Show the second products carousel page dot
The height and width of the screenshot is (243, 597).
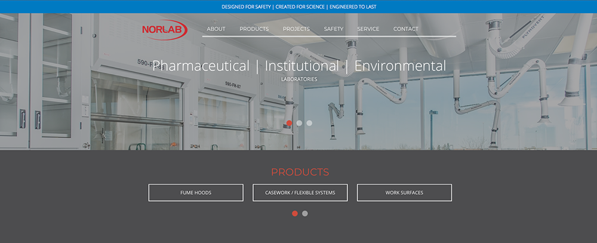305,213
